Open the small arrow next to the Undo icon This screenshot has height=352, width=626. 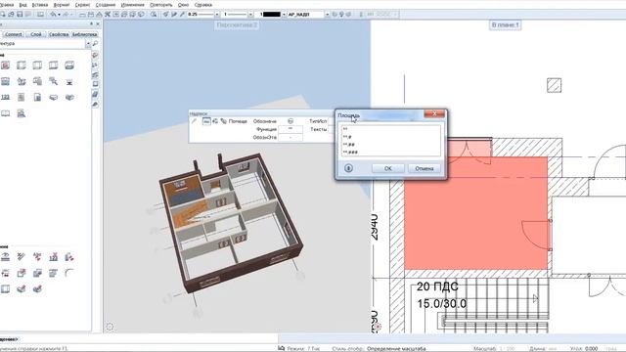[59, 15]
